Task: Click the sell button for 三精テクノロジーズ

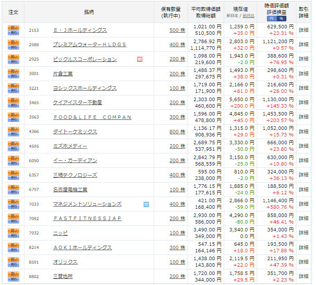Action: [x=13, y=178]
